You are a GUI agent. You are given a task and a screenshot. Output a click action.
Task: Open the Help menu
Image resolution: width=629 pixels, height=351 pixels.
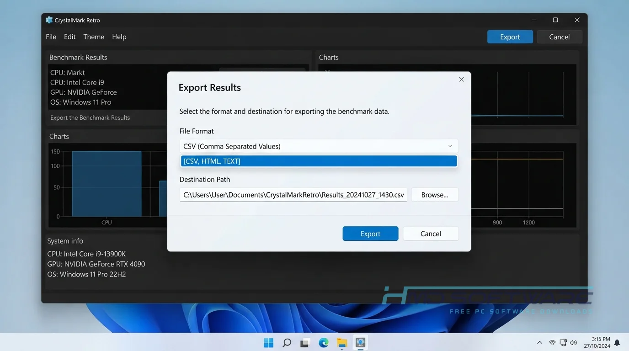(x=119, y=37)
